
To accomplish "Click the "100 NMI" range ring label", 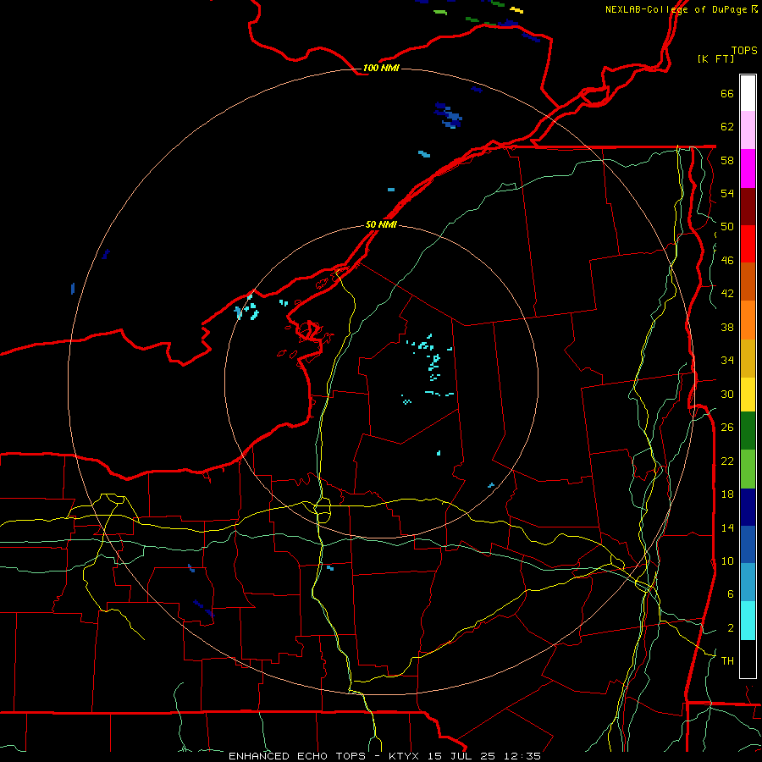I will (381, 68).
